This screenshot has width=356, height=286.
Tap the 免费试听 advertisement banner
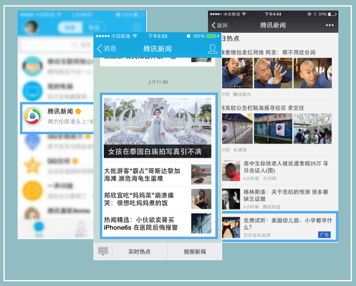(x=279, y=227)
